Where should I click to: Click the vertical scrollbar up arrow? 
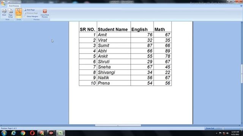[x=242, y=23]
